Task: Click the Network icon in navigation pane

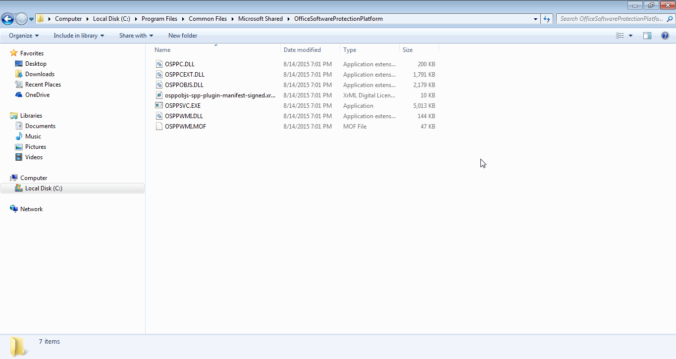Action: click(x=14, y=209)
